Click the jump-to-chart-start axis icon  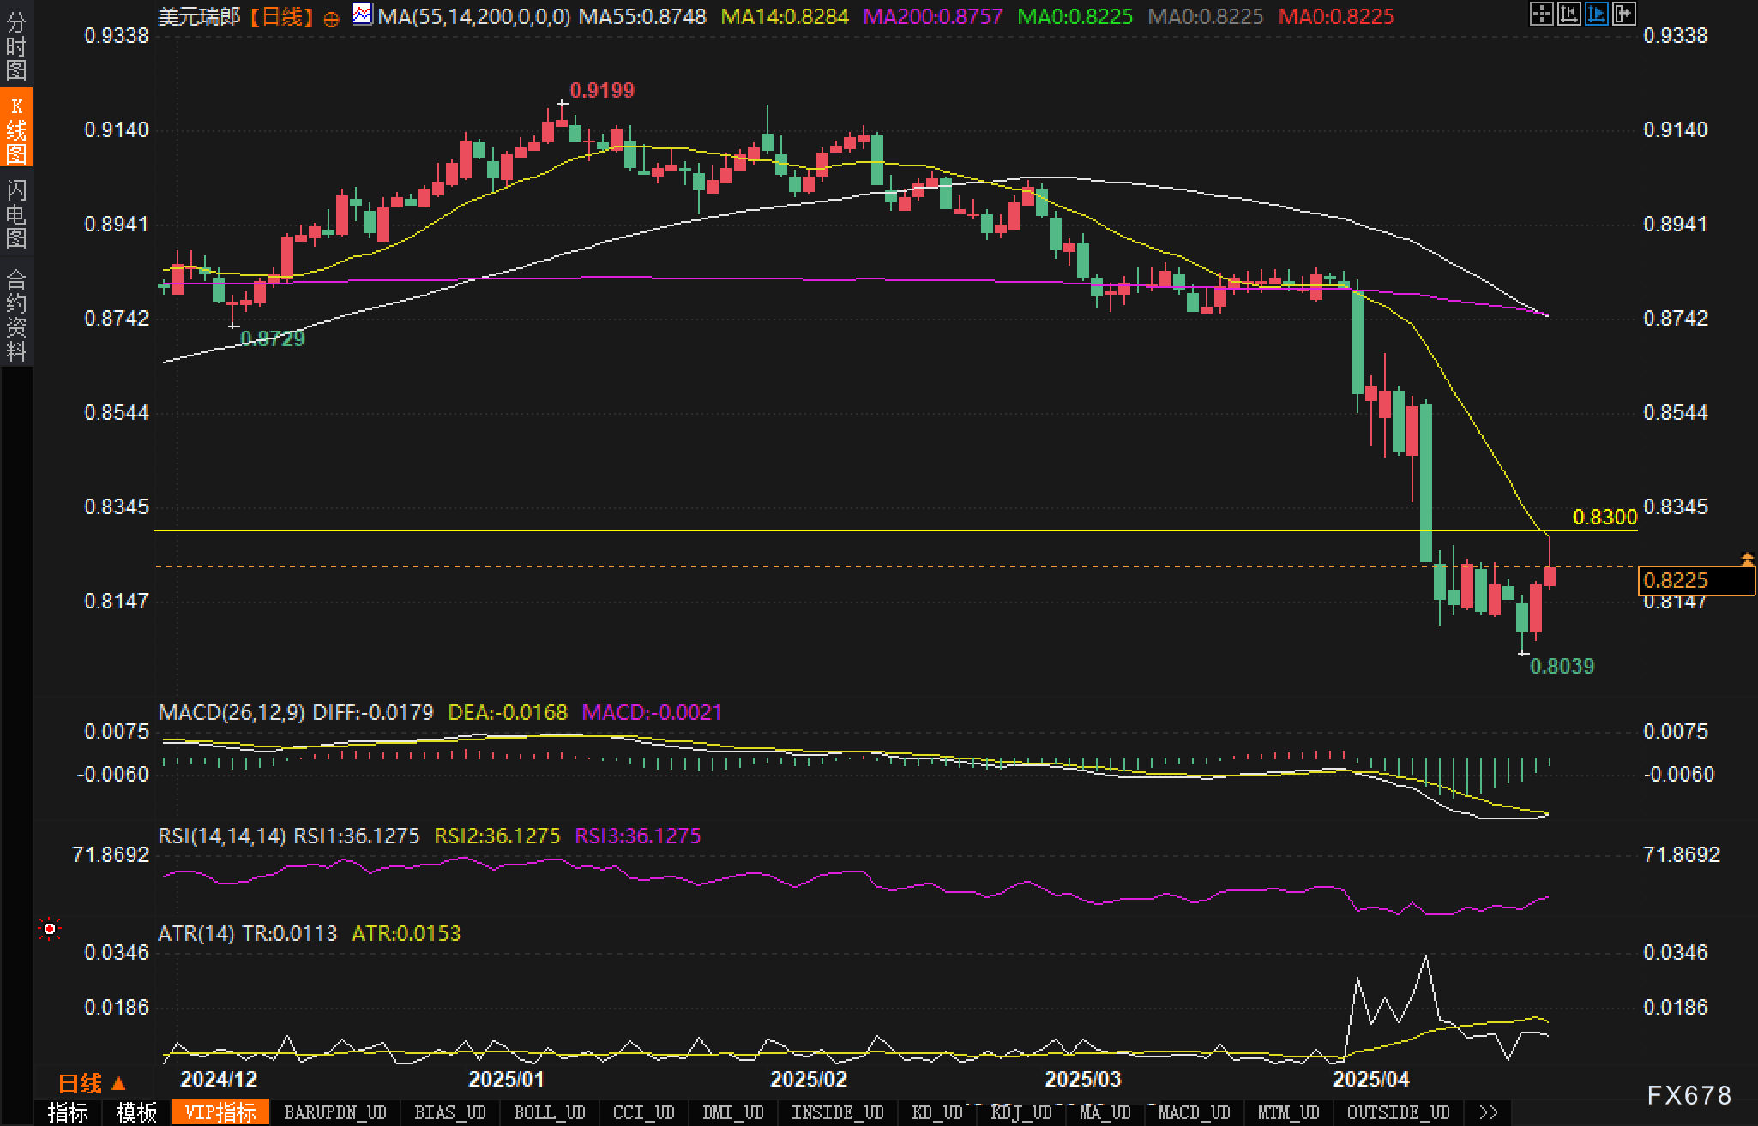[x=1568, y=14]
